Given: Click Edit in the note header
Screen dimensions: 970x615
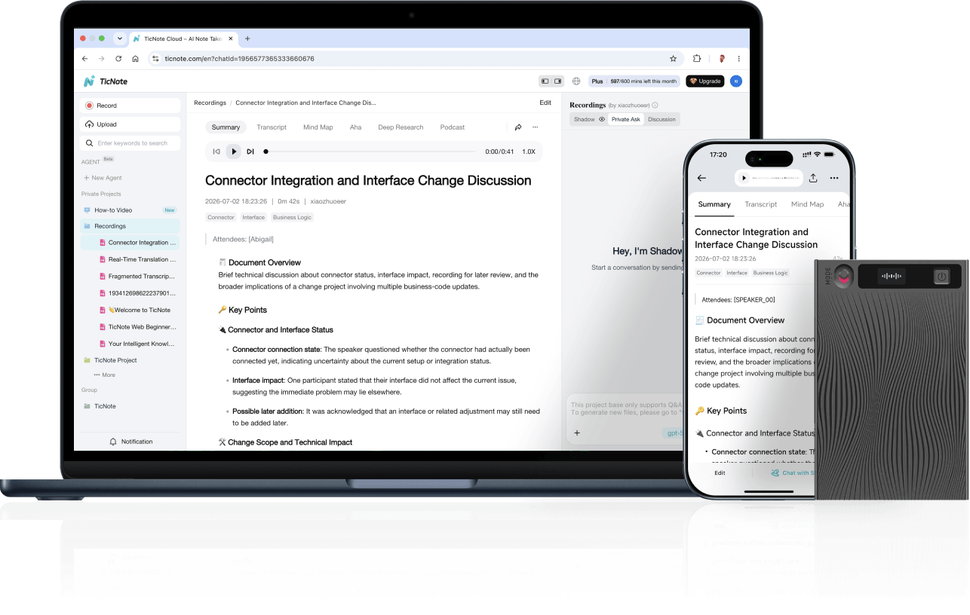Looking at the screenshot, I should [545, 102].
